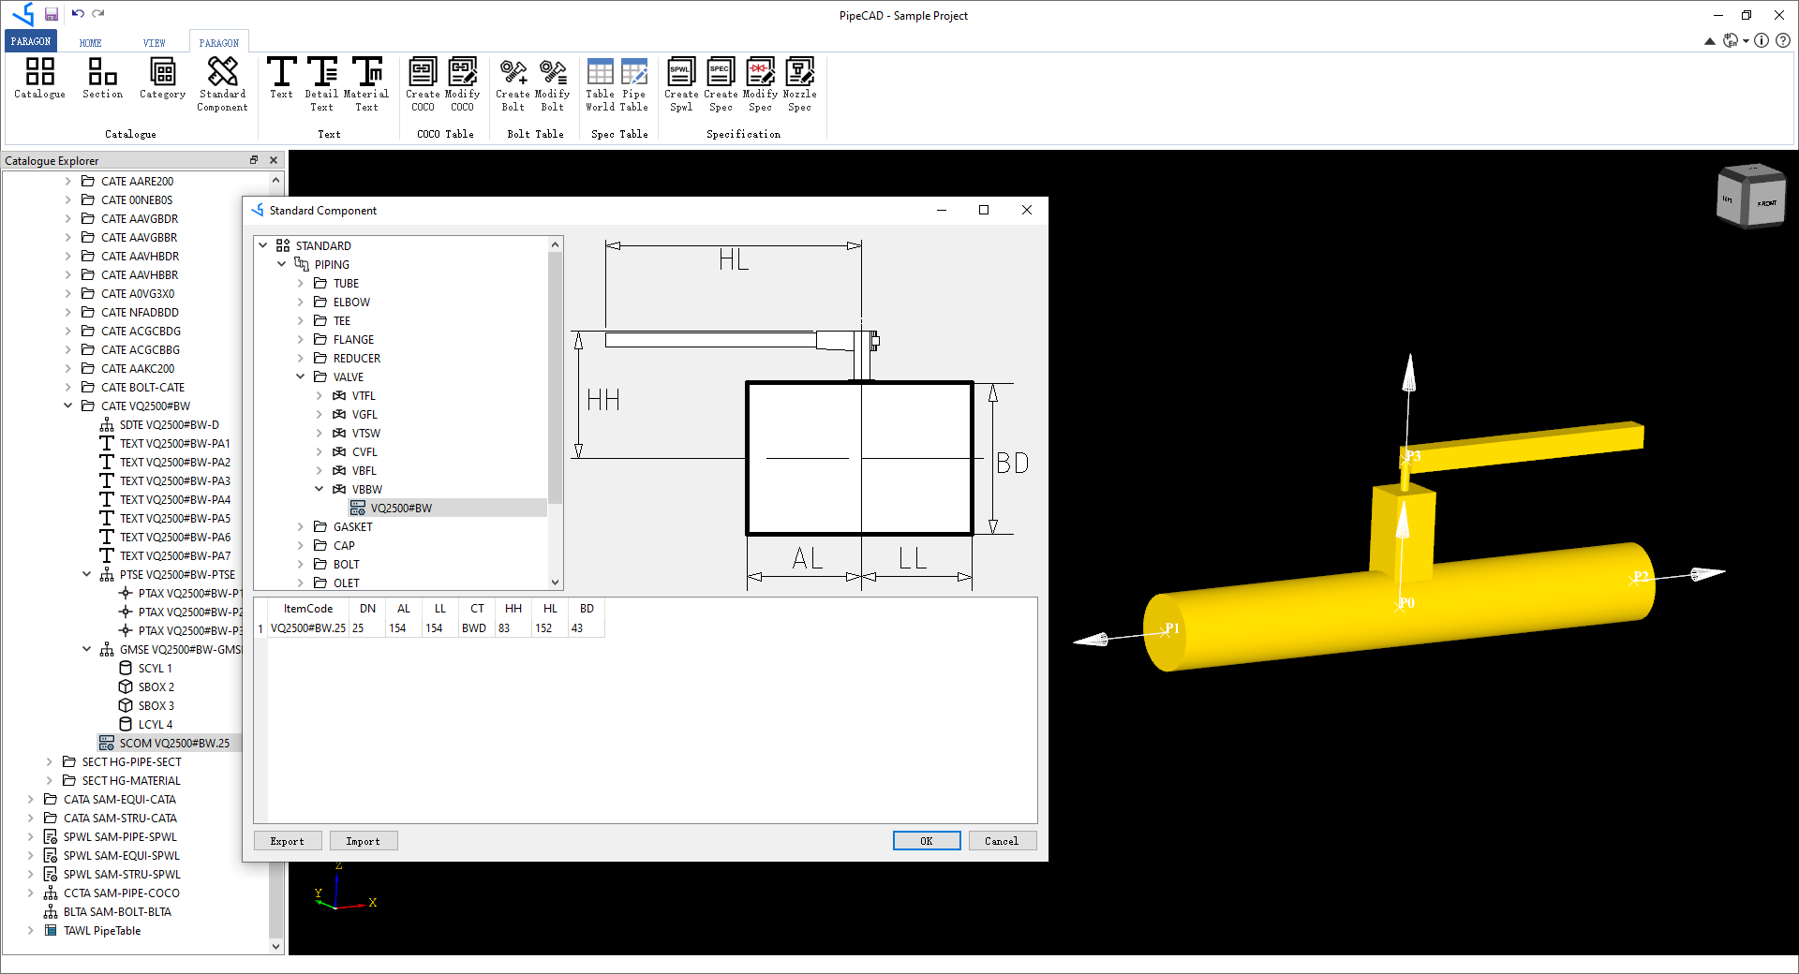Confirm dialog with OK button

[926, 840]
